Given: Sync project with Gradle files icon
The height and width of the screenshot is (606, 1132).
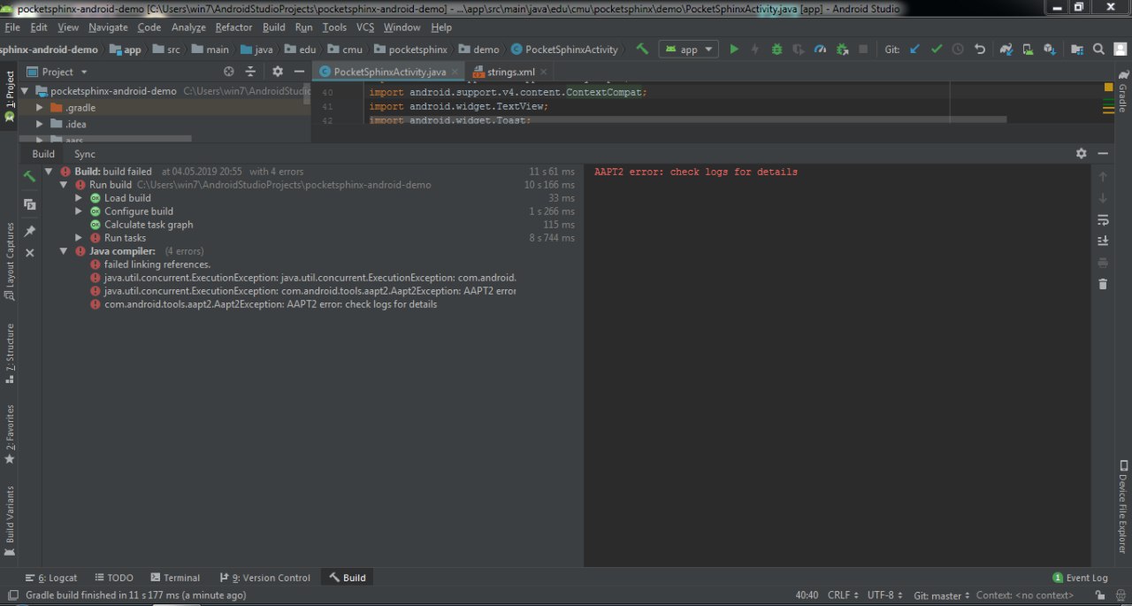Looking at the screenshot, I should pos(1006,50).
